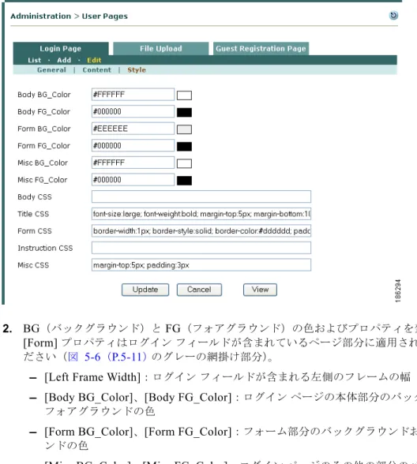
Task: Switch to the Login Page tab
Action: [x=61, y=49]
